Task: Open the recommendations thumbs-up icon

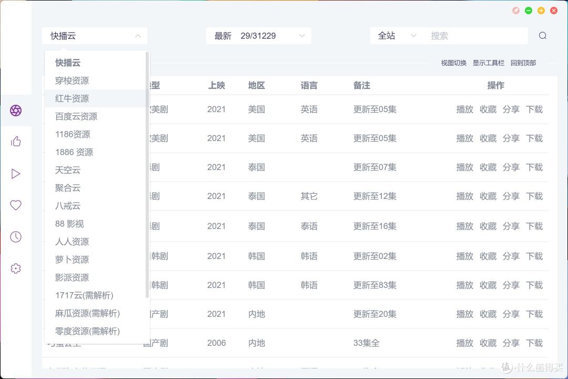Action: tap(16, 142)
